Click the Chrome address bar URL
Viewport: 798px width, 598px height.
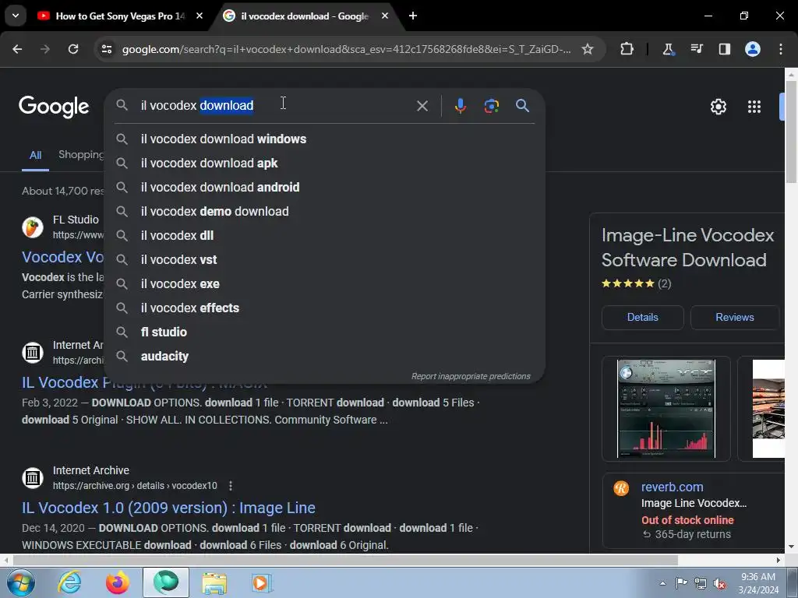tap(346, 49)
